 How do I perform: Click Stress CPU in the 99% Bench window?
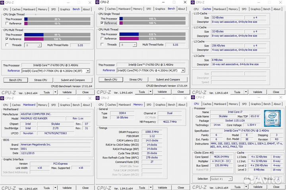point(41,80)
